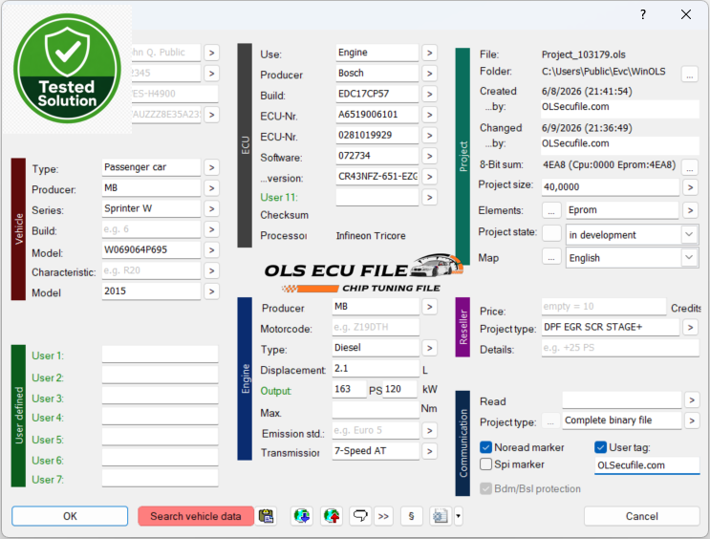Image resolution: width=710 pixels, height=539 pixels.
Task: Uncheck the Noread marker checkbox
Action: (x=485, y=447)
